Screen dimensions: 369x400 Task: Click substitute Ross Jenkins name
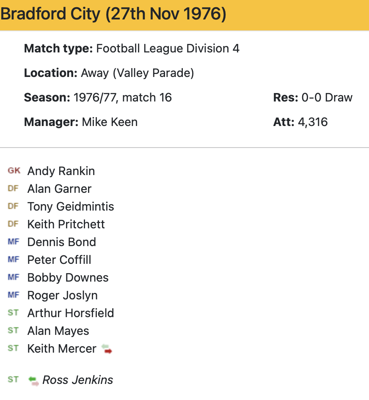(x=78, y=380)
